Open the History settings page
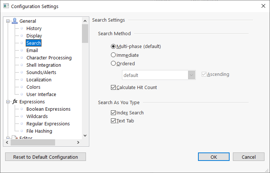This screenshot has height=173, width=270. 34,28
